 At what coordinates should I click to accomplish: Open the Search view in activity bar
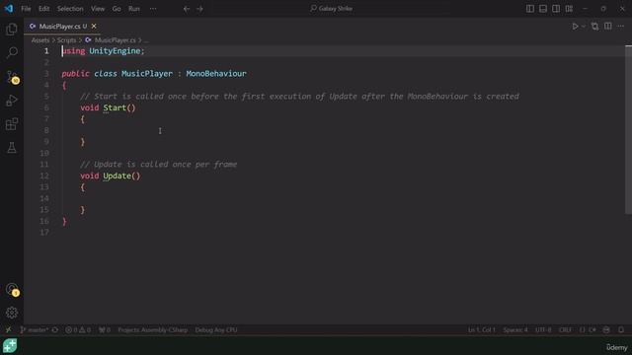pos(12,52)
